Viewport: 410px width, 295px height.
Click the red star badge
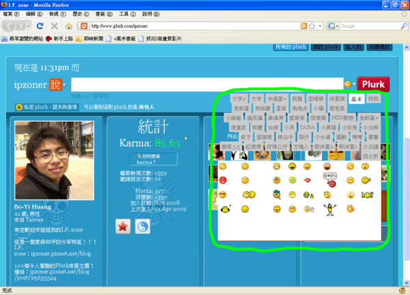123,227
